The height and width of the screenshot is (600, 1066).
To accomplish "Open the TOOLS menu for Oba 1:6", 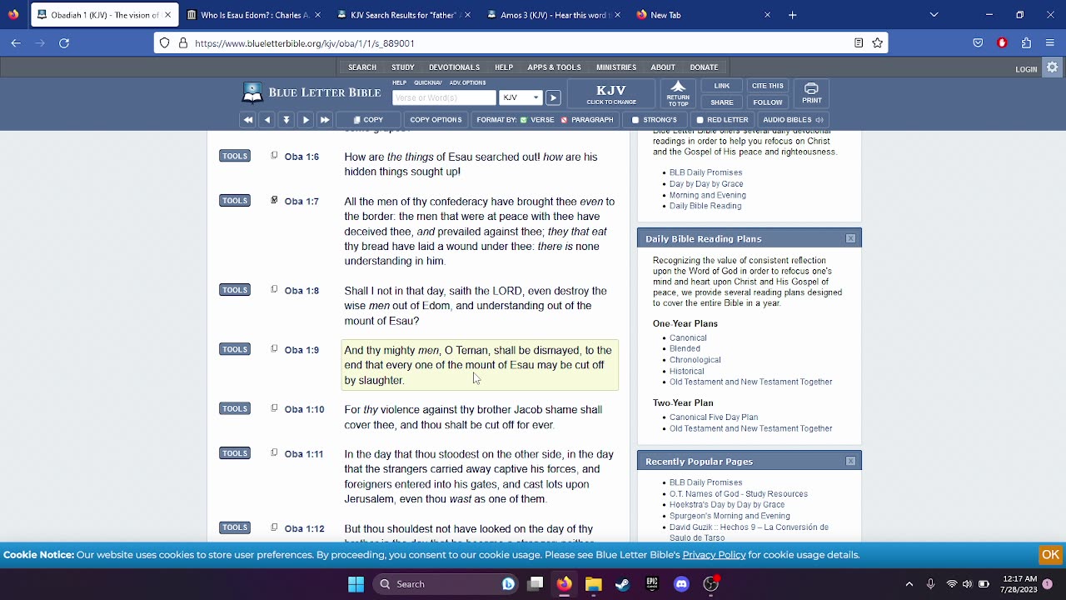I will click(235, 156).
